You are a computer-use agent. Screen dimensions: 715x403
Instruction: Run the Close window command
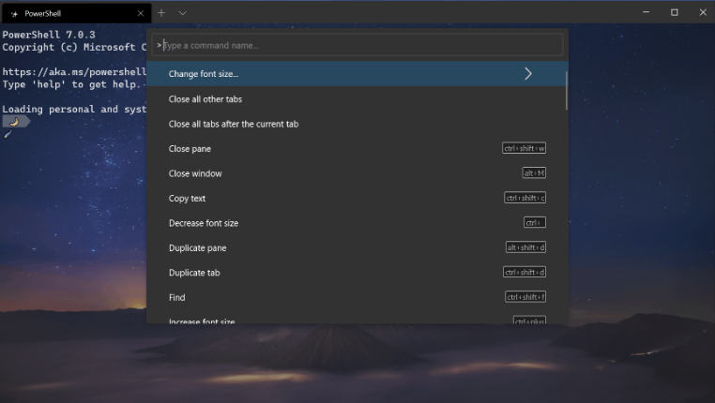tap(195, 173)
